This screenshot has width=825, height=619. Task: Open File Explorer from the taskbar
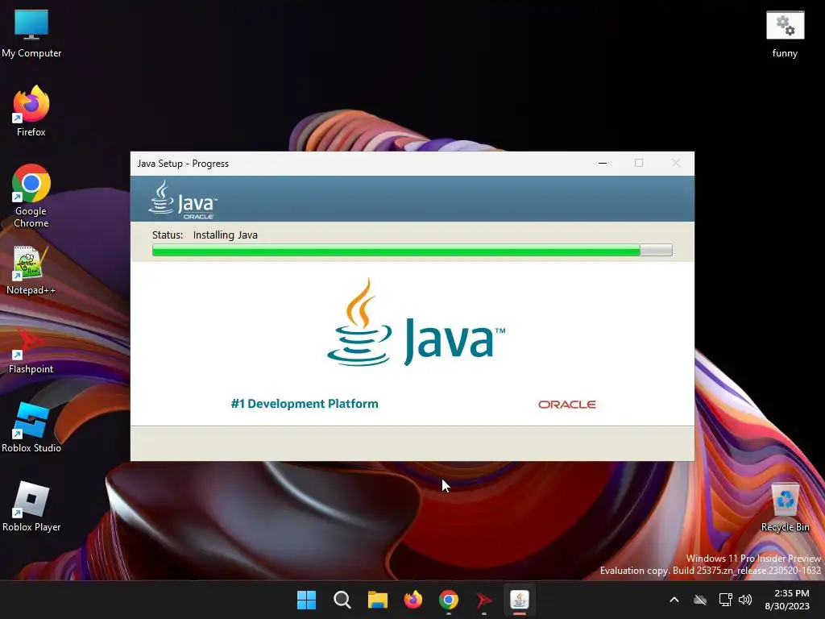[x=377, y=600]
